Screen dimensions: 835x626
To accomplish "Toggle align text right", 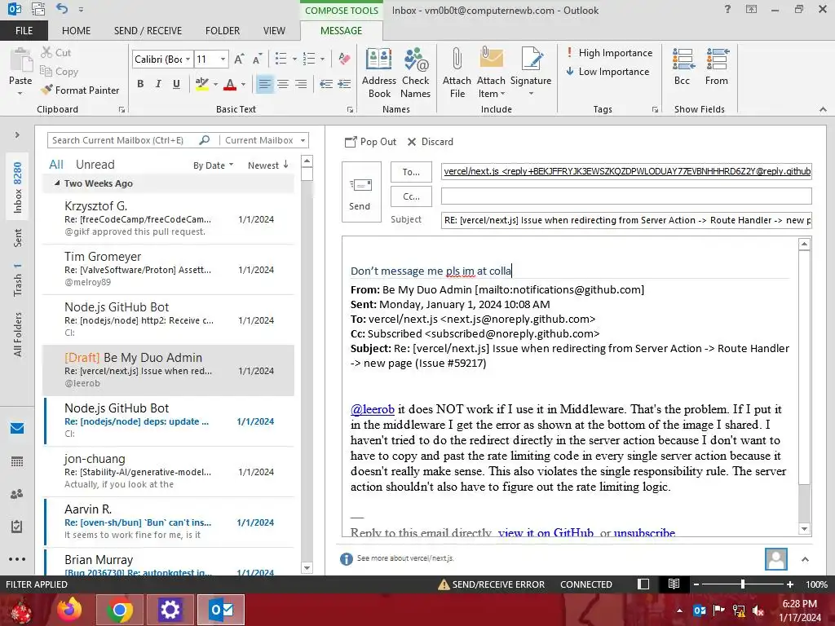I will (301, 84).
